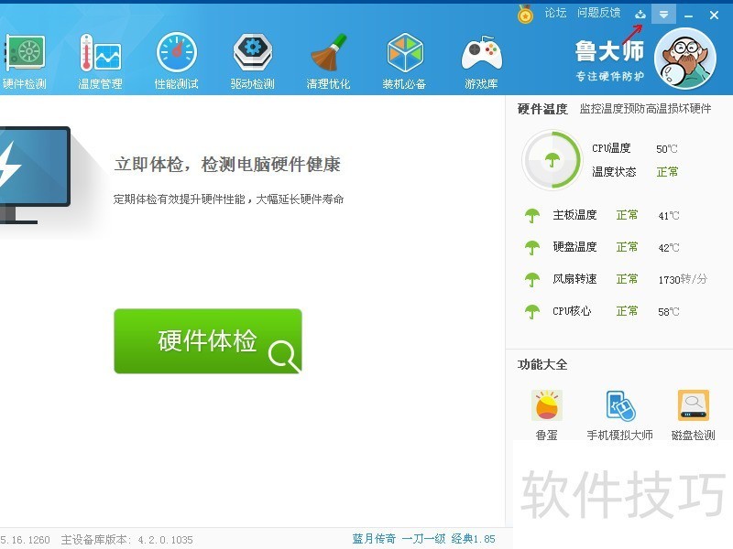
Task: Open the 硬件检测 hardware detection tab
Action: point(25,60)
